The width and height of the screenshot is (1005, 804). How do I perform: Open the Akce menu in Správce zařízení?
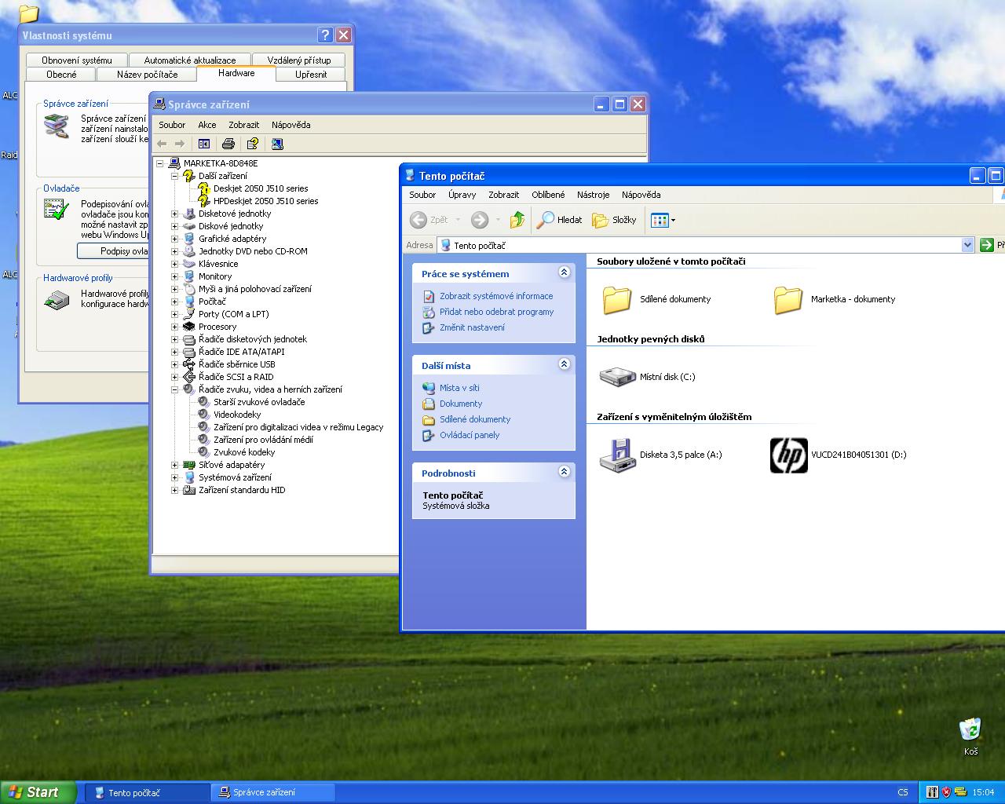(x=207, y=125)
